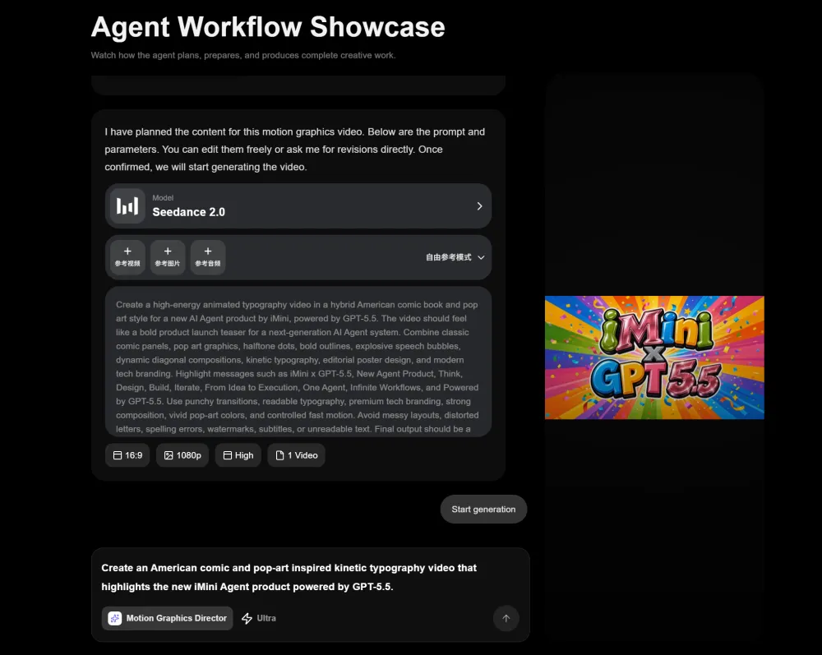Click the 'Model' label above Seedance 2.0
This screenshot has height=655, width=822.
(163, 197)
